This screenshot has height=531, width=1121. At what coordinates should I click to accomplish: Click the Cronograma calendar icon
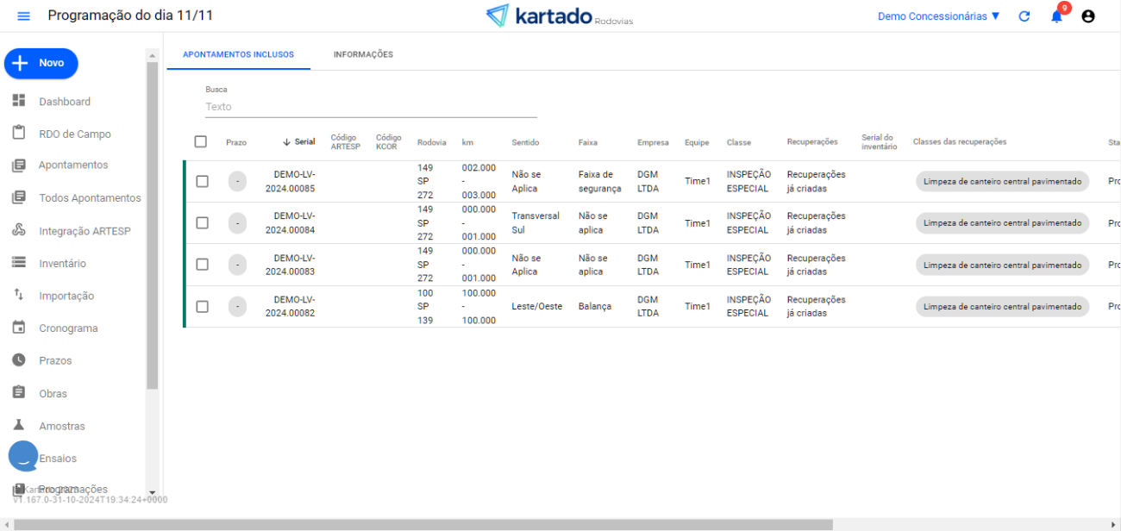point(19,328)
